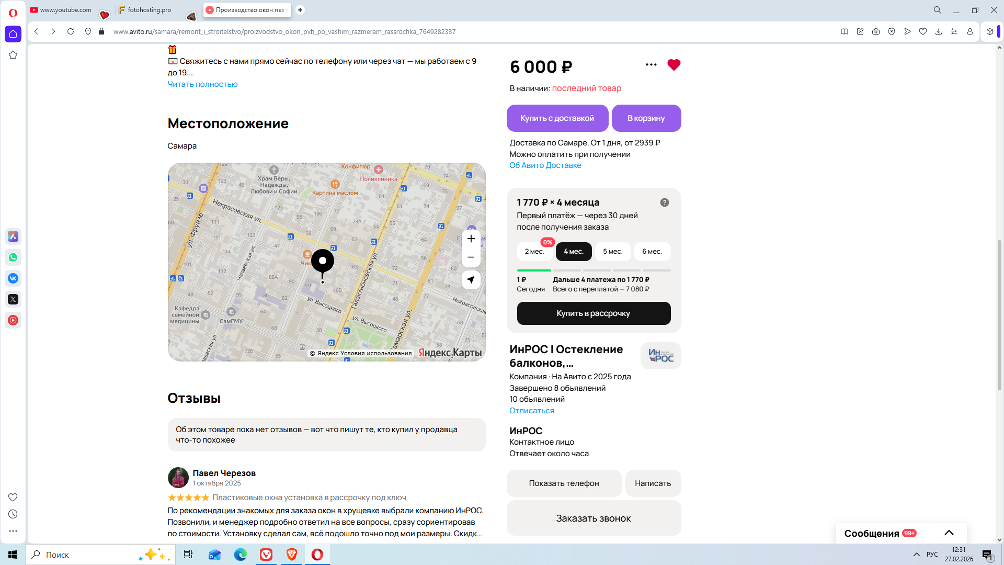Expand description via Читать полностью

point(202,84)
